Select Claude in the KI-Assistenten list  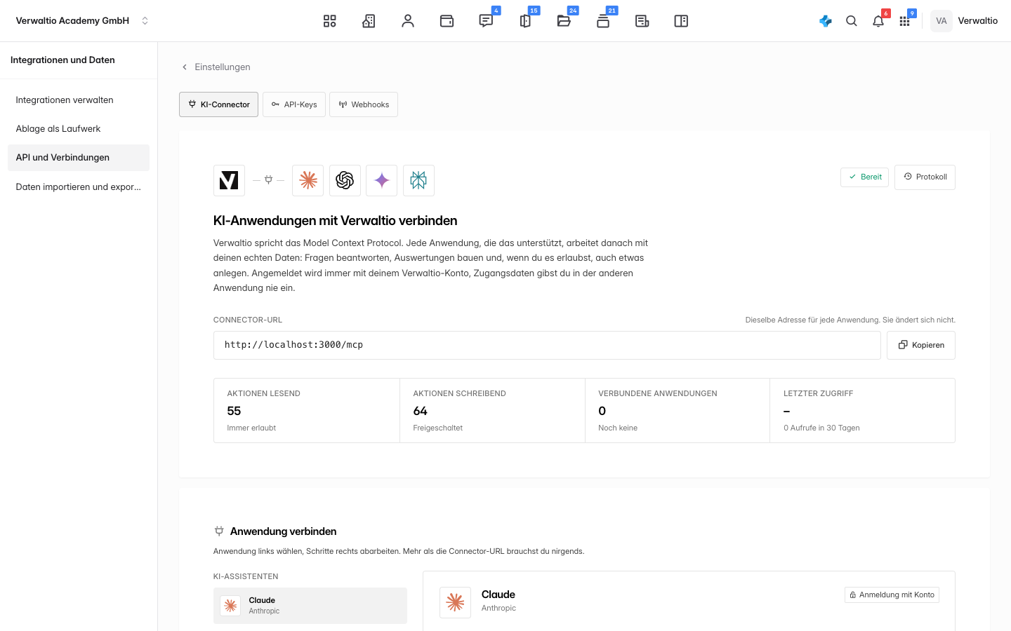point(310,606)
